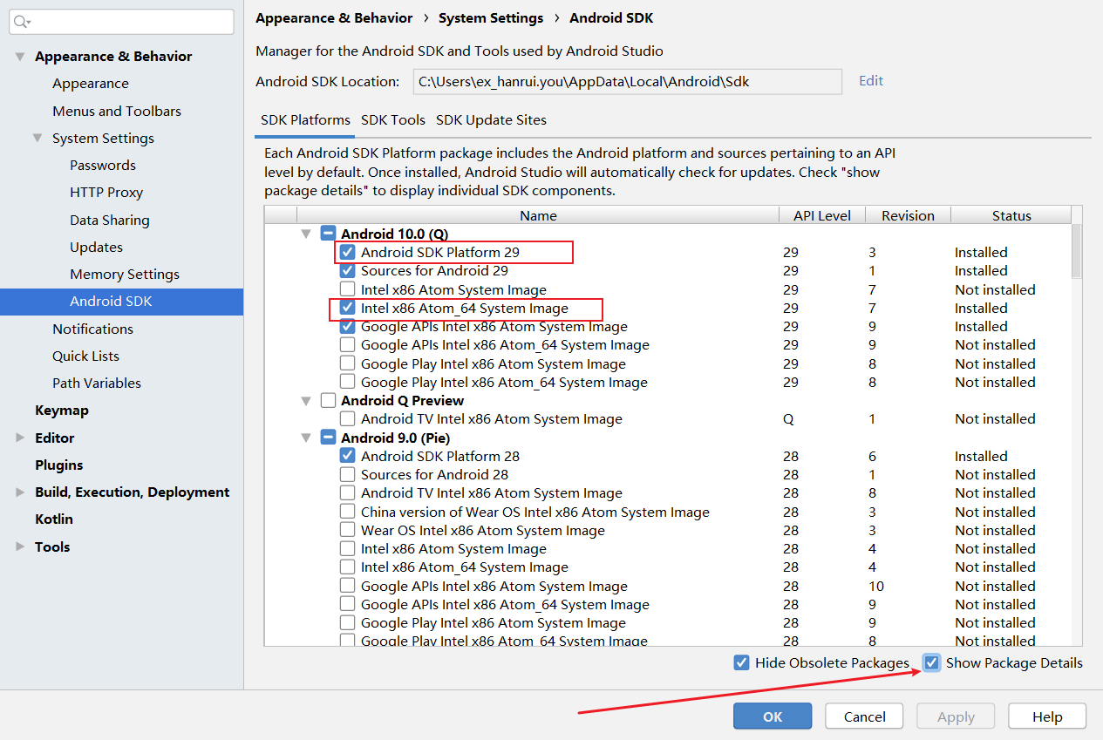Select Android SDK in sidebar
The width and height of the screenshot is (1103, 740).
click(x=121, y=302)
